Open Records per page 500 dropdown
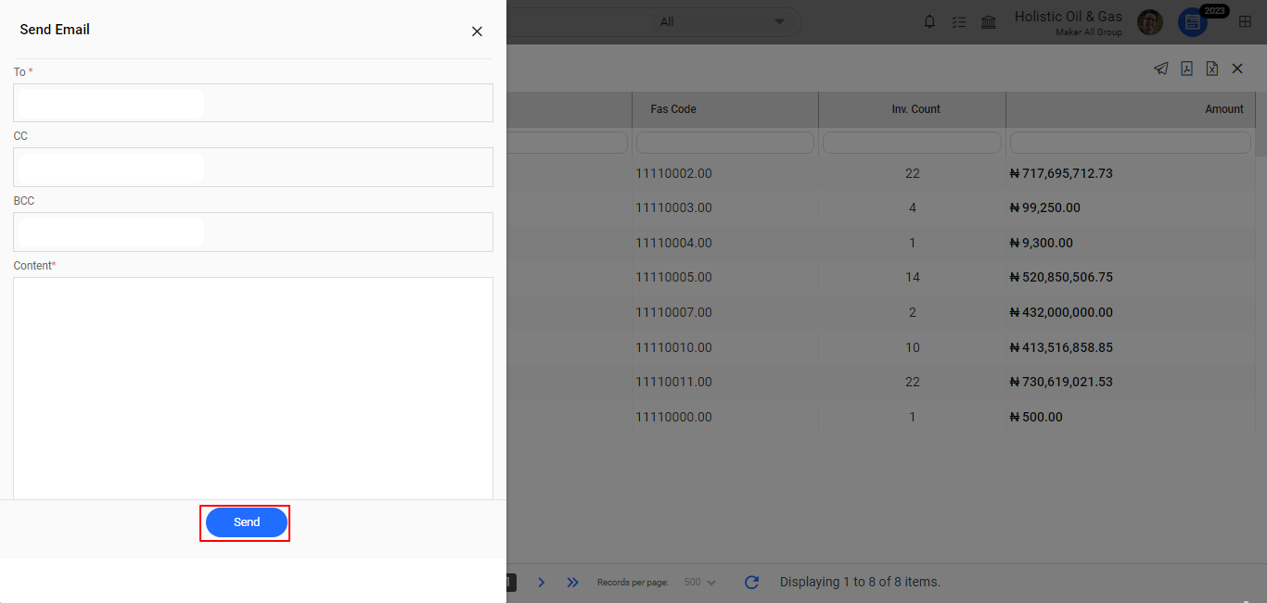 700,583
